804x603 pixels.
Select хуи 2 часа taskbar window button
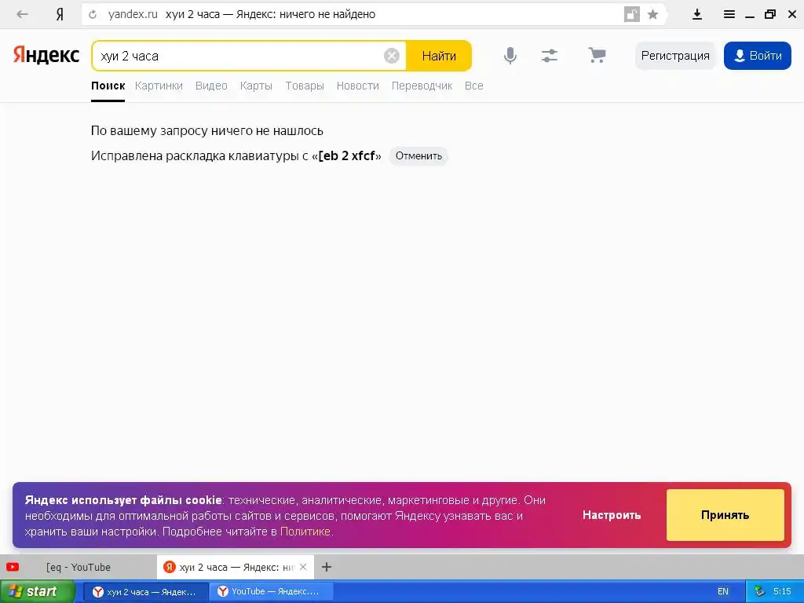[146, 592]
